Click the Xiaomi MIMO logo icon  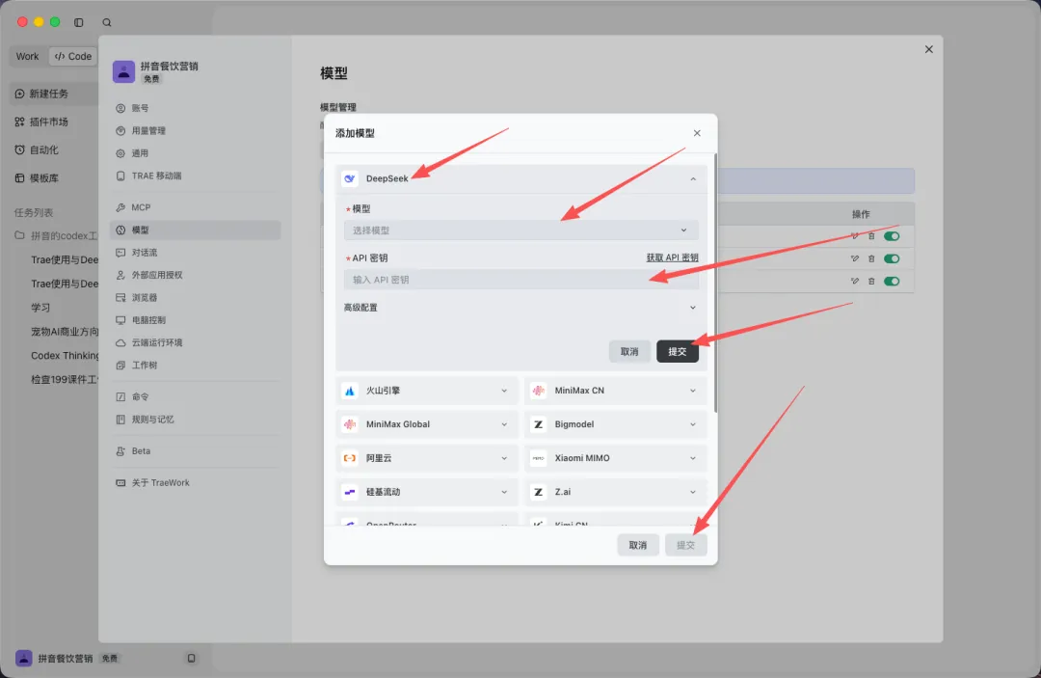tap(539, 458)
